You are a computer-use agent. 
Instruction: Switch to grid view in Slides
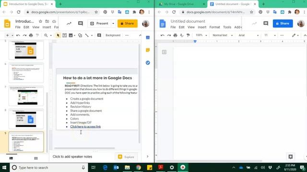36,158
